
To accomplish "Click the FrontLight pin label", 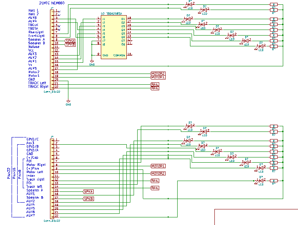I will pos(36,36).
